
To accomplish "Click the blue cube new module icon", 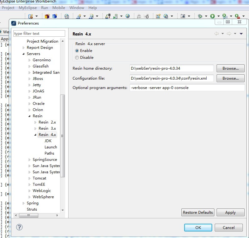I will pyautogui.click(x=55, y=16).
